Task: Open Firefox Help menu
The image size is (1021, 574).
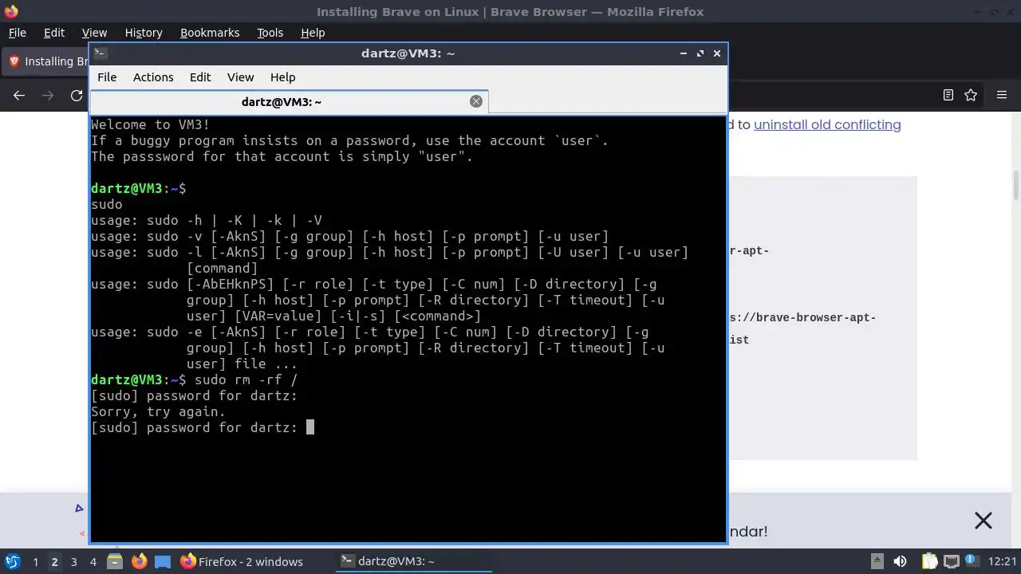Action: [313, 33]
